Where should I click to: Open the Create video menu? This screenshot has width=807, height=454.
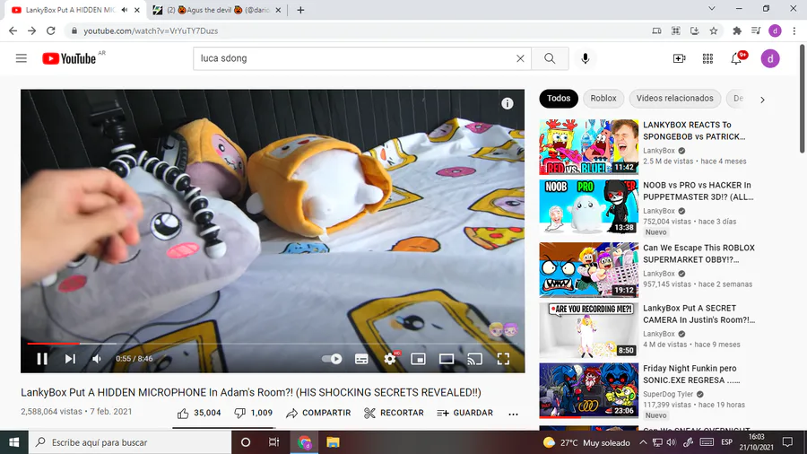coord(680,58)
